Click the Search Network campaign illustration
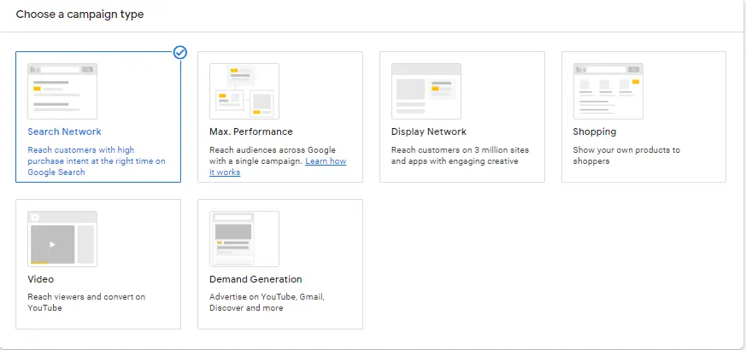The image size is (746, 350). click(62, 91)
